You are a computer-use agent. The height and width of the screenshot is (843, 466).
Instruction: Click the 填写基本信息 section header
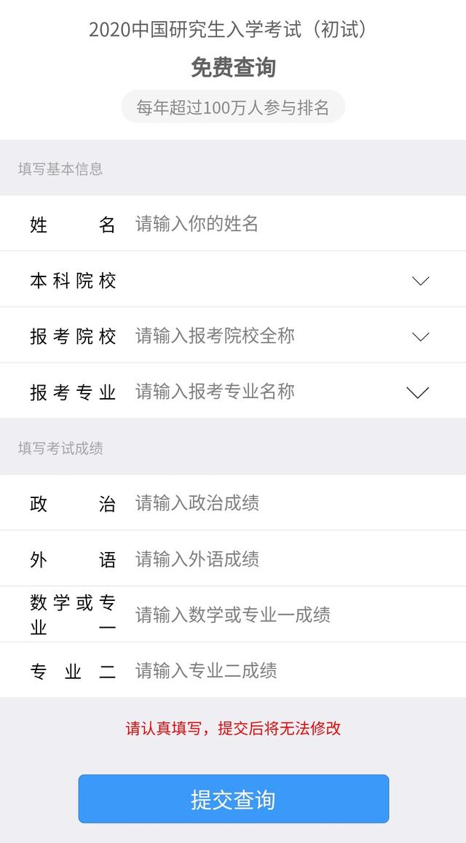pyautogui.click(x=60, y=169)
